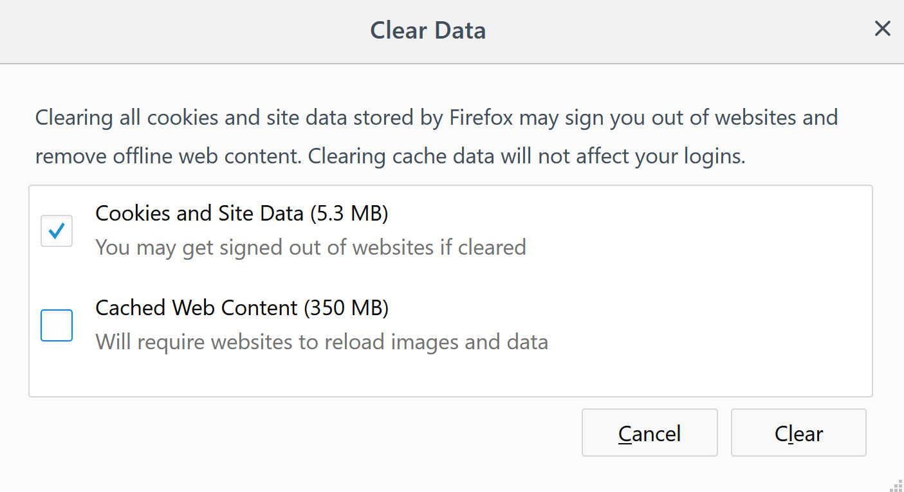Click the word "Firefox" in the warning
The height and width of the screenshot is (492, 904).
point(480,118)
